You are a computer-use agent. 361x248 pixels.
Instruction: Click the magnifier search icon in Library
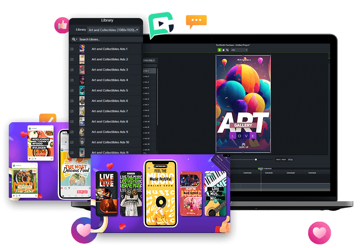74,39
